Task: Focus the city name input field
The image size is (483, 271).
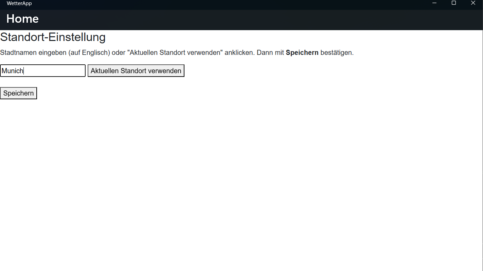Action: pos(43,71)
